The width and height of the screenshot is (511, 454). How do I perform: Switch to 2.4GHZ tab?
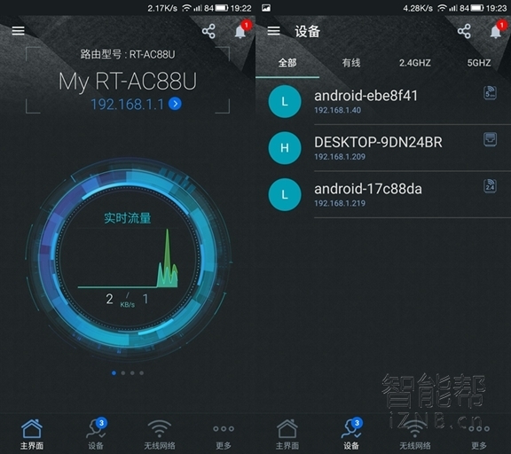click(x=415, y=63)
